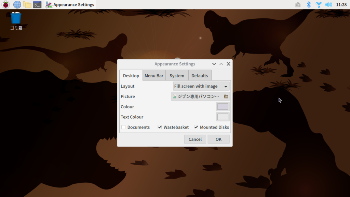This screenshot has width=350, height=197.
Task: Enable the Documents checkbox
Action: click(x=123, y=127)
